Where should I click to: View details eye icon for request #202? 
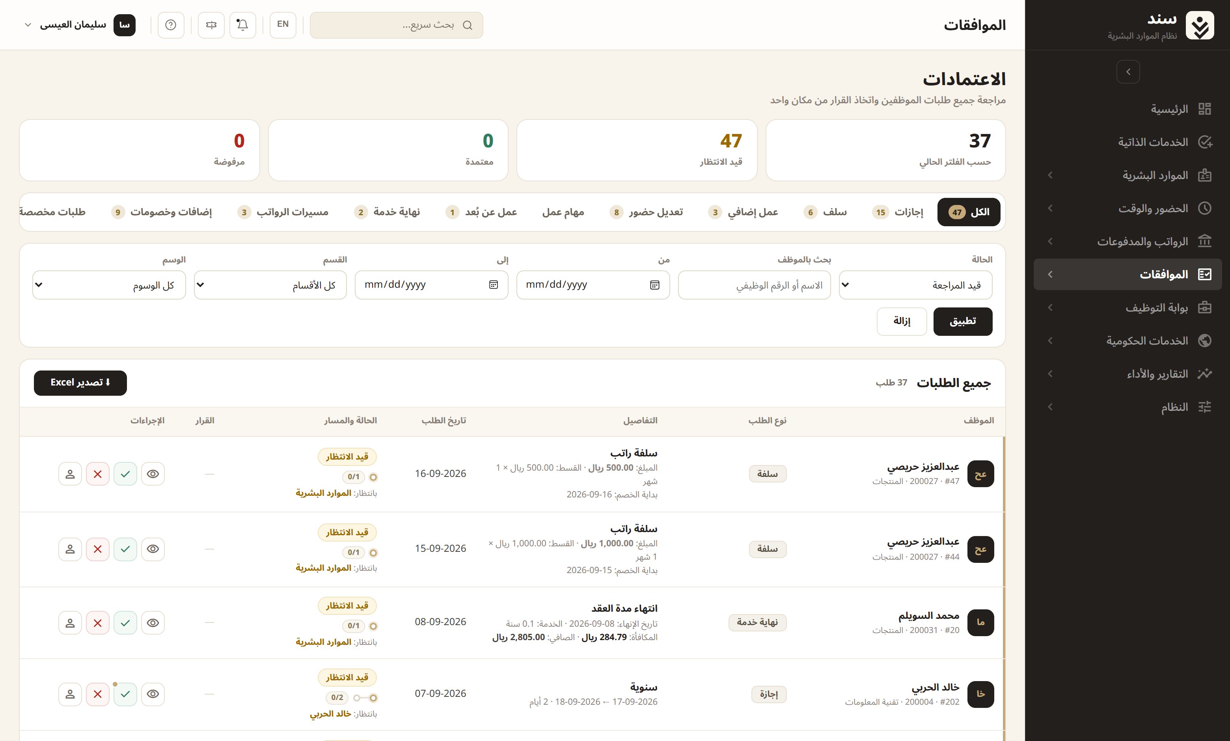[153, 694]
